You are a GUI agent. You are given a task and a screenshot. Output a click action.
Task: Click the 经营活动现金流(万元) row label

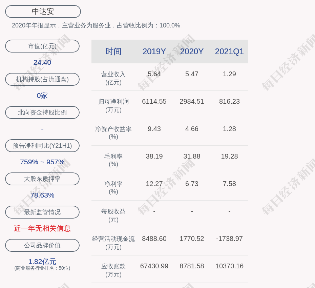113,243
